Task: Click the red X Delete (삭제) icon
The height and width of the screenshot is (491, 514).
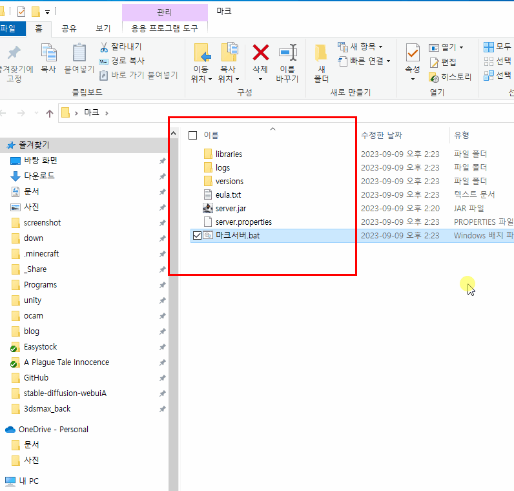Action: (261, 52)
